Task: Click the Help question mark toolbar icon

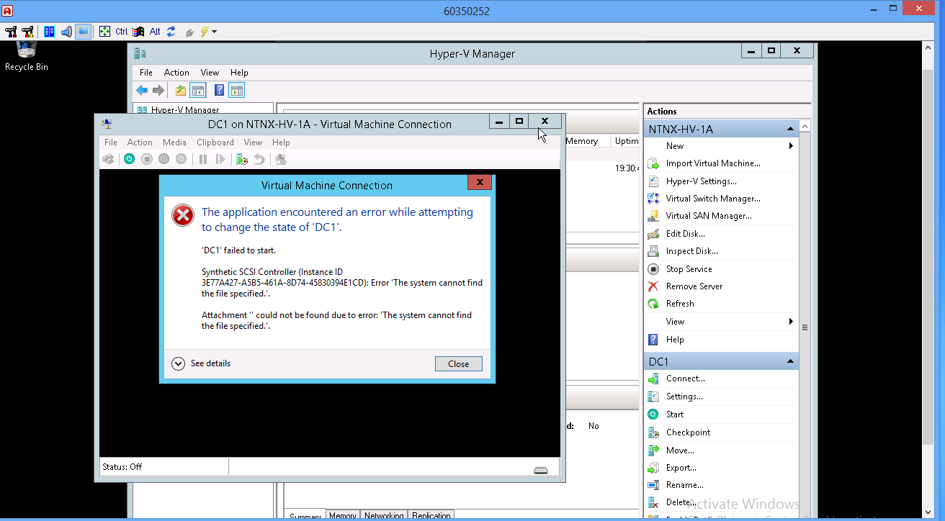Action: pos(219,91)
